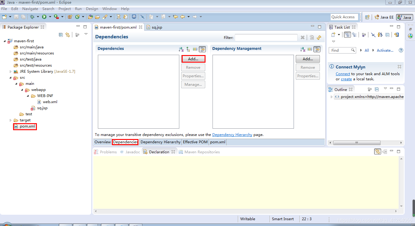Toggle Link with Editor in Package Explorer
The height and width of the screenshot is (226, 415).
(68, 35)
